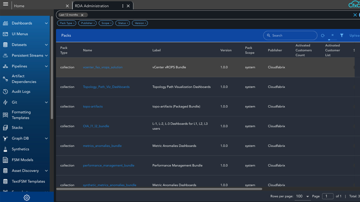
Task: Expand the Graph DB sidebar section
Action: click(x=46, y=138)
